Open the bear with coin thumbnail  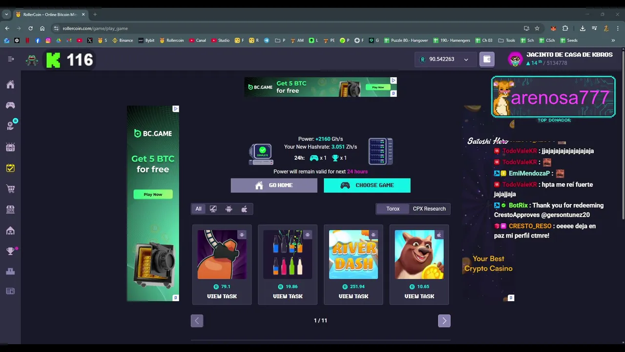pyautogui.click(x=419, y=255)
